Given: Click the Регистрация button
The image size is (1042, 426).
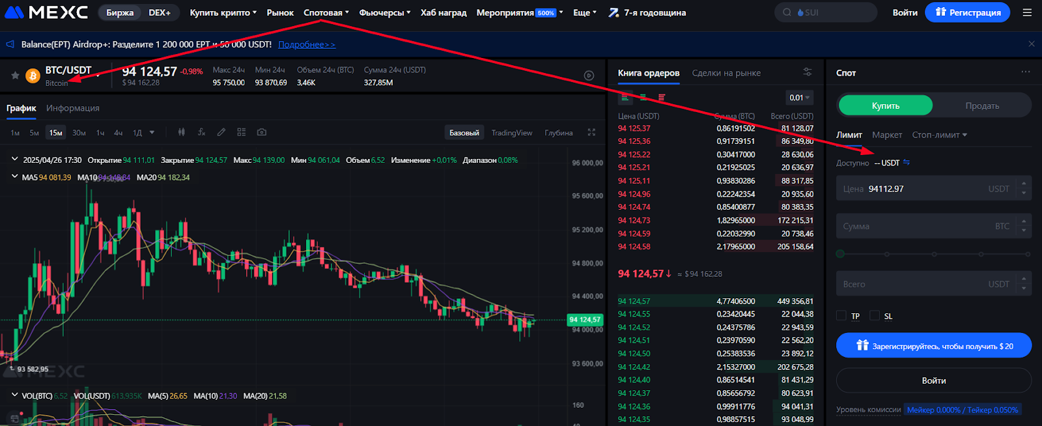Looking at the screenshot, I should 968,12.
